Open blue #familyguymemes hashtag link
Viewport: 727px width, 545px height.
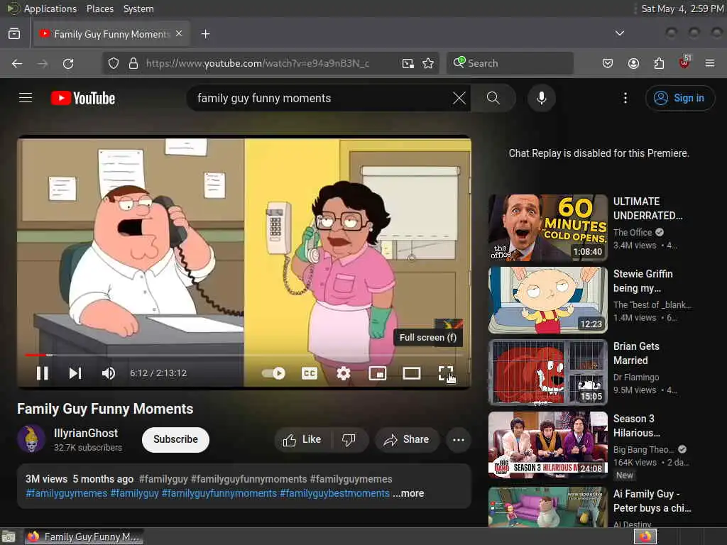(x=66, y=493)
